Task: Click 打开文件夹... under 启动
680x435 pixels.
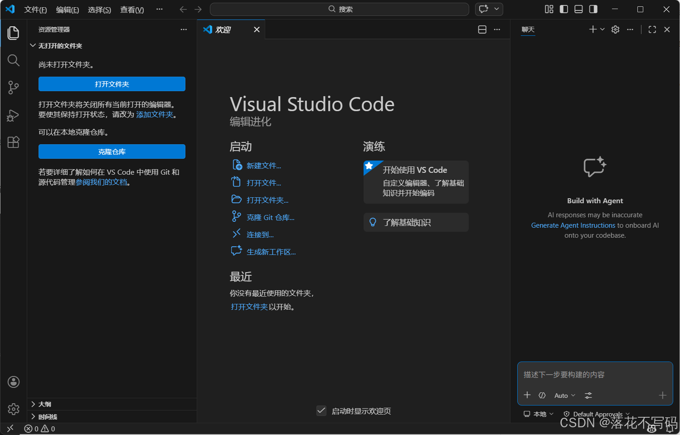Action: 267,200
